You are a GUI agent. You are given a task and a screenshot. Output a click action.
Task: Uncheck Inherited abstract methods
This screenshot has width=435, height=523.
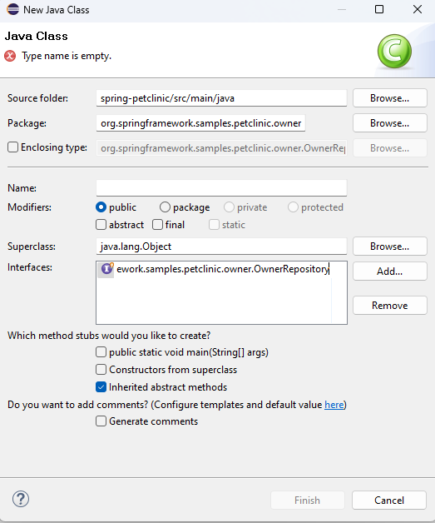(101, 387)
